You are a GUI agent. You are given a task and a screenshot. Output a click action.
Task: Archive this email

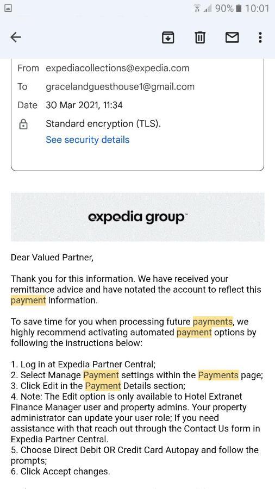click(x=168, y=37)
